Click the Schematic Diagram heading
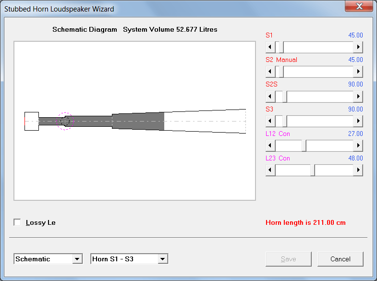The image size is (377, 281). (x=85, y=29)
